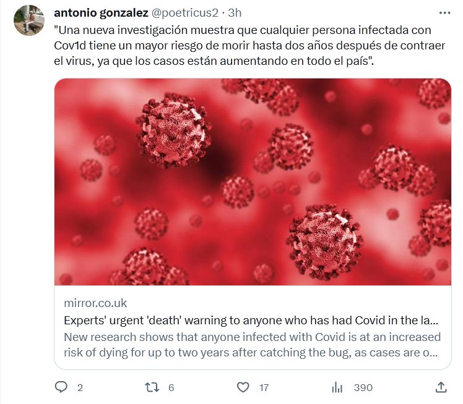
Task: Click the 390 views count
Action: [363, 387]
